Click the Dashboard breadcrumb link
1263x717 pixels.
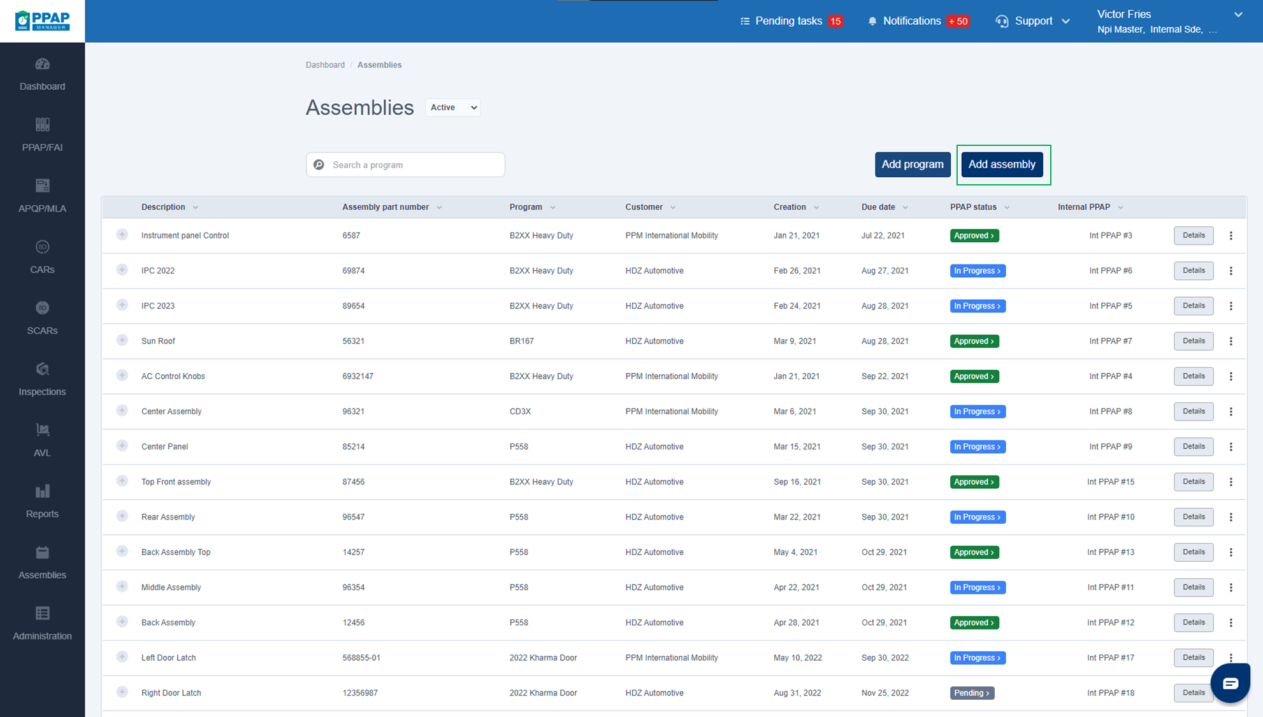click(x=325, y=65)
